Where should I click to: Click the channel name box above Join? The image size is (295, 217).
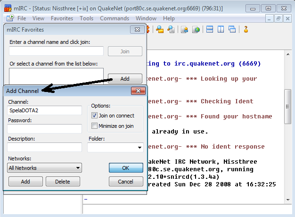click(56, 51)
